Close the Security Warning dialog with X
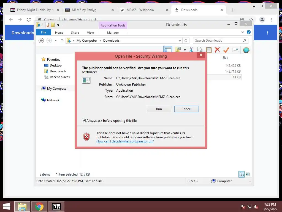Screen dimensions: 282x212 pyautogui.click(x=201, y=55)
